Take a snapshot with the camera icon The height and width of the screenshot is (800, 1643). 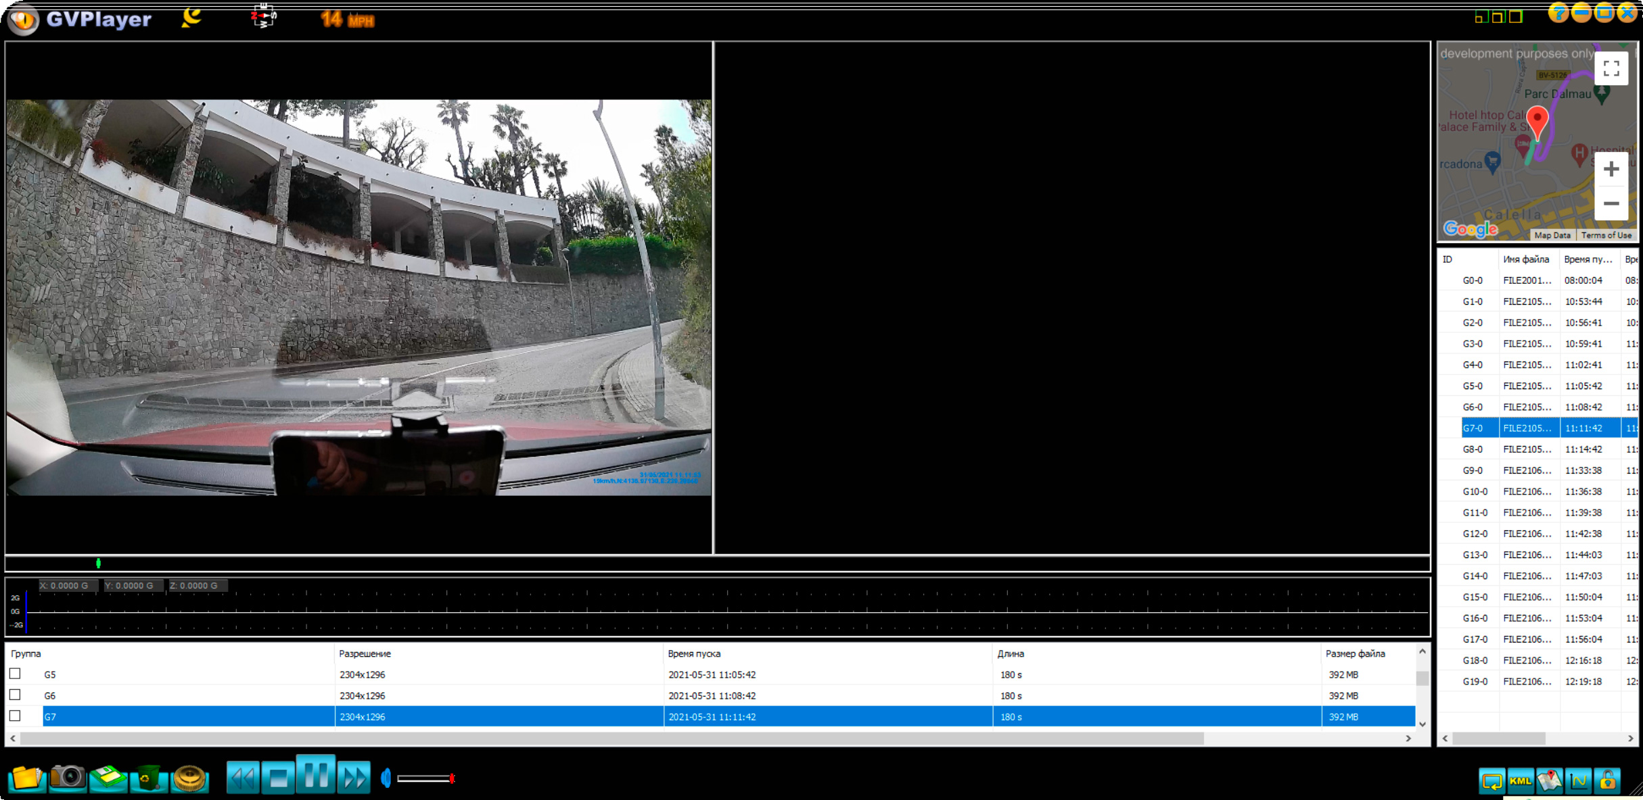[67, 778]
